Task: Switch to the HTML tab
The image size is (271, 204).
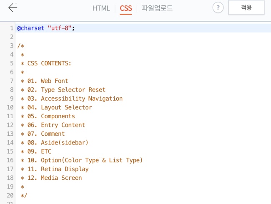Action: pyautogui.click(x=101, y=8)
